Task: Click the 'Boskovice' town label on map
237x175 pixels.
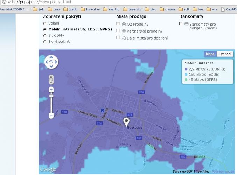Action: coord(135,127)
